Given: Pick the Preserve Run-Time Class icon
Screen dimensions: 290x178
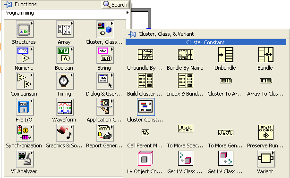Looking at the screenshot, I should (x=266, y=132).
